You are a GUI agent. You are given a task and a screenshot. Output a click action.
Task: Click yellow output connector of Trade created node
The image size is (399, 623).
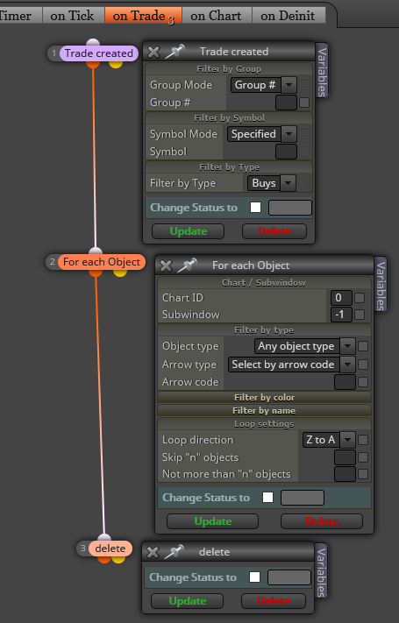116,64
